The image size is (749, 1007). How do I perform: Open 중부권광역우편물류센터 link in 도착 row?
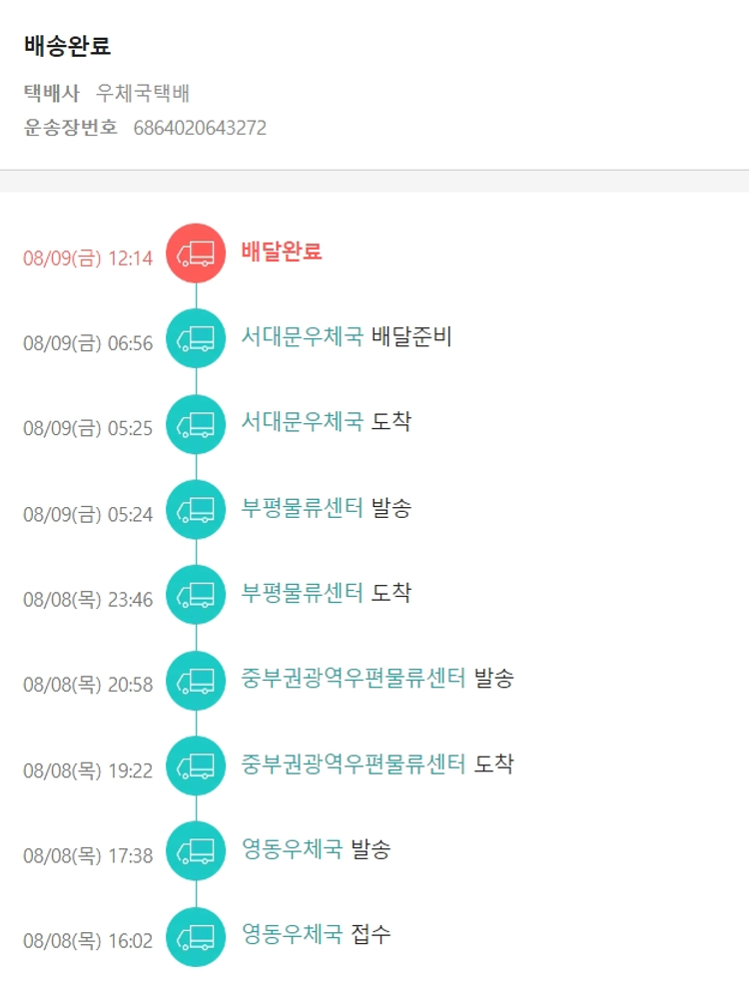pyautogui.click(x=354, y=764)
